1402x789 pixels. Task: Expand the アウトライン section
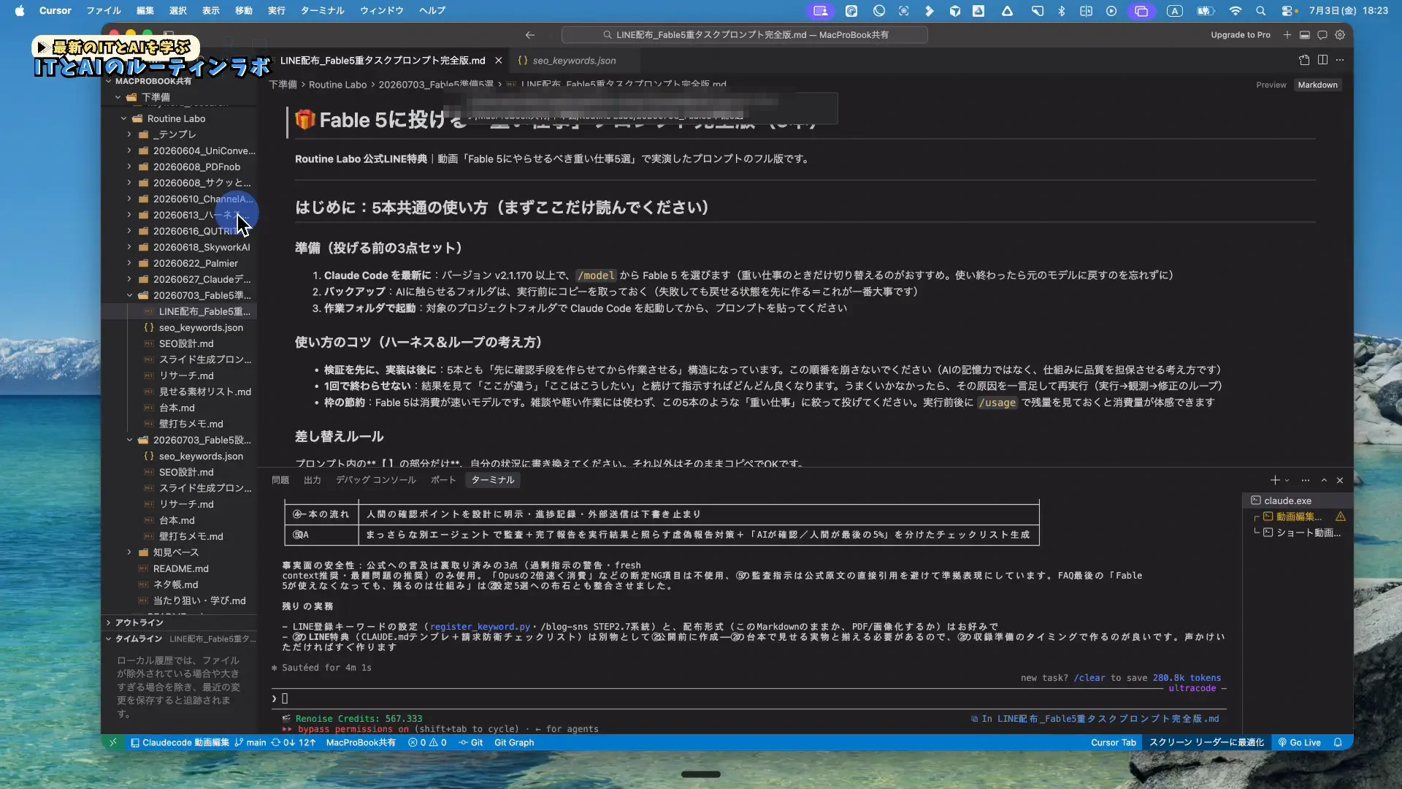tap(139, 622)
